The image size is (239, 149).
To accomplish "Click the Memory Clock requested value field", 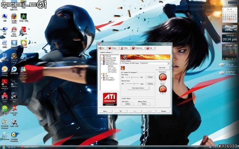I will (150, 84).
